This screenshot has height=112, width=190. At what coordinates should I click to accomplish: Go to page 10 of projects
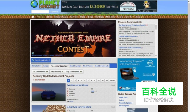(99, 80)
